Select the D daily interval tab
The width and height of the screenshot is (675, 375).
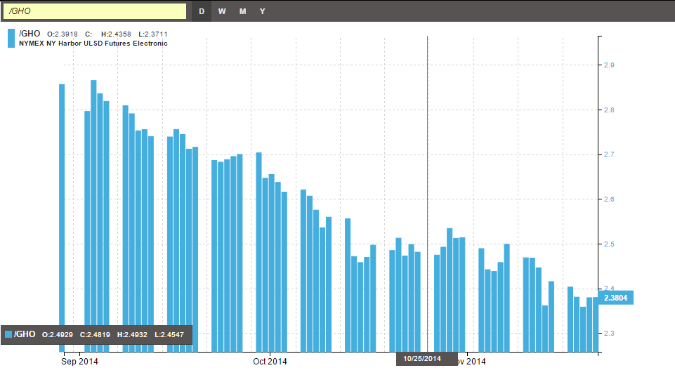coord(202,11)
